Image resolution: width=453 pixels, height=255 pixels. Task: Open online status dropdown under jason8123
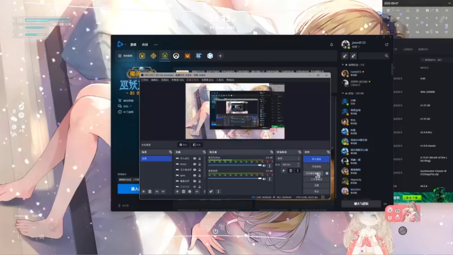356,46
